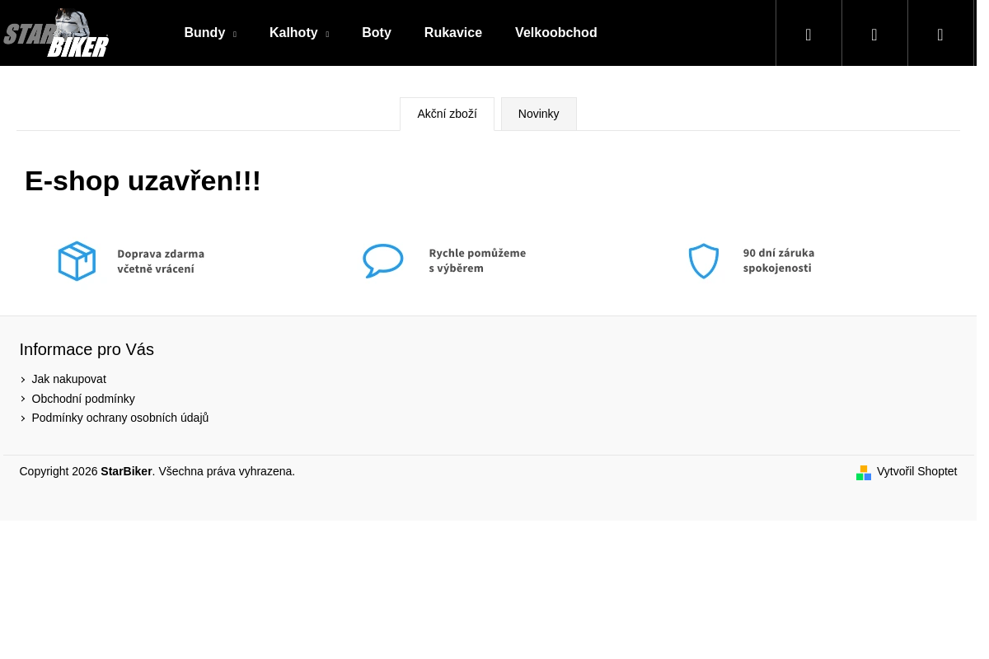Image resolution: width=989 pixels, height=659 pixels.
Task: Open the Boty menu category
Action: click(376, 33)
